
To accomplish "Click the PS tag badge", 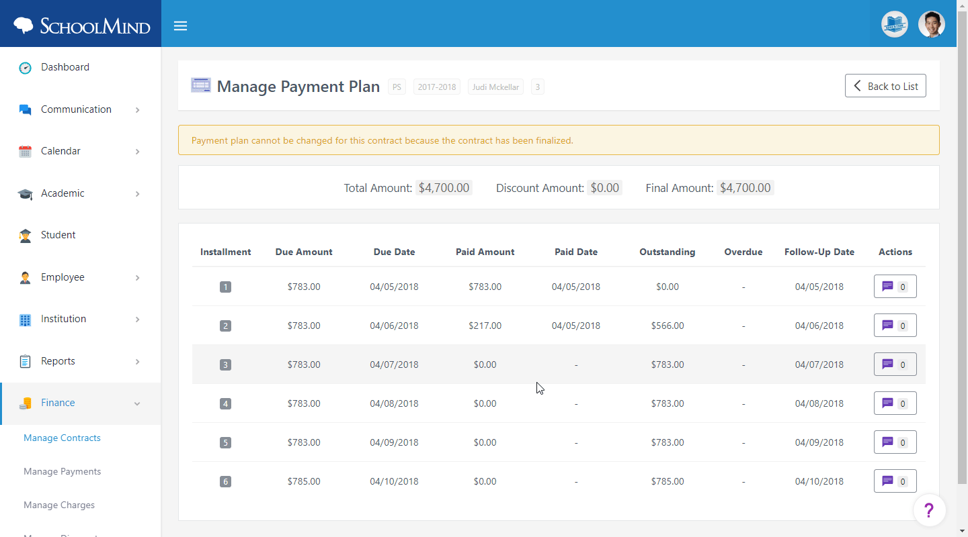I will tap(397, 87).
